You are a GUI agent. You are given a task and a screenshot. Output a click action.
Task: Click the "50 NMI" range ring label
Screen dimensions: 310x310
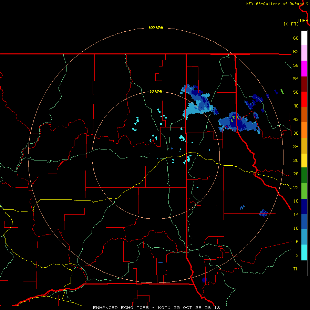point(156,91)
